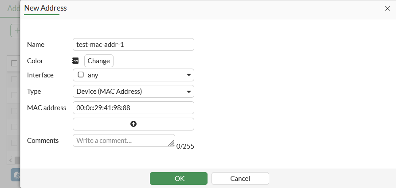This screenshot has width=396, height=188.
Task: Toggle the table header select-all checkbox
Action: (14, 63)
